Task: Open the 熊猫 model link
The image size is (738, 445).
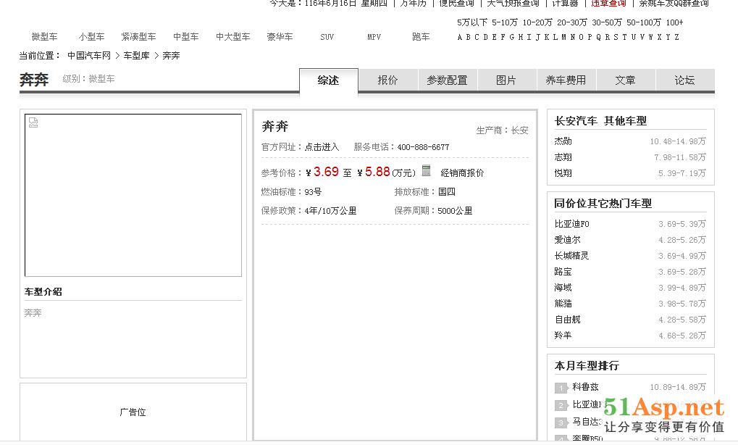Action: 563,304
